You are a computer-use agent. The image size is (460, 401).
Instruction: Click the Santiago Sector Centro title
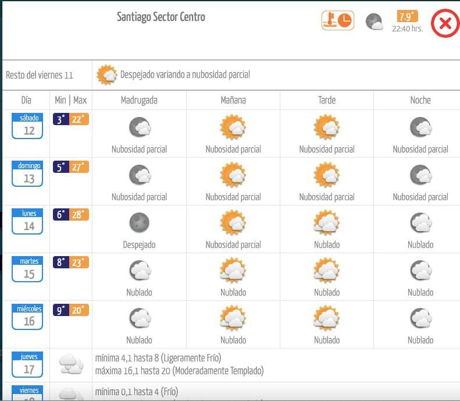[x=161, y=17]
